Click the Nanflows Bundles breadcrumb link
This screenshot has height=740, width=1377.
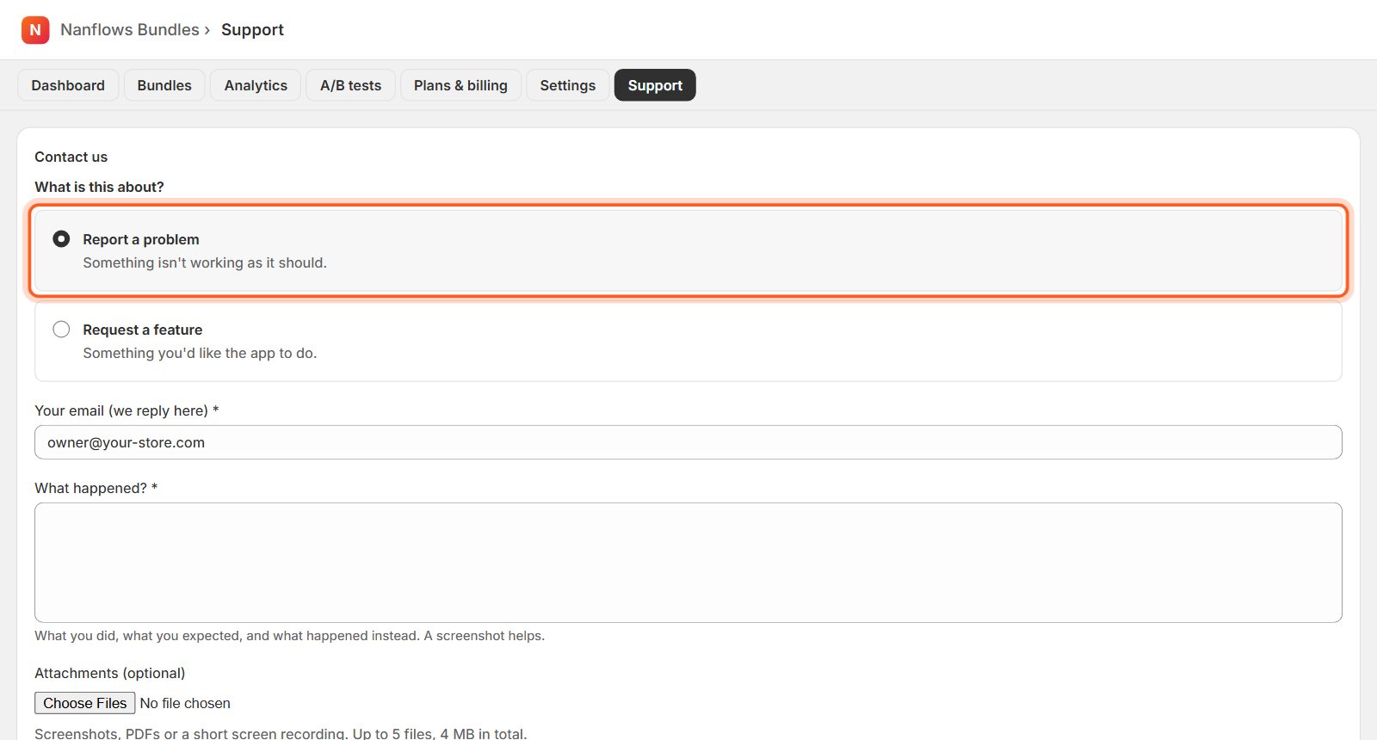(130, 29)
